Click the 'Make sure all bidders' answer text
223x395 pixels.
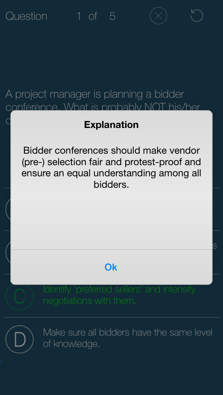128,338
